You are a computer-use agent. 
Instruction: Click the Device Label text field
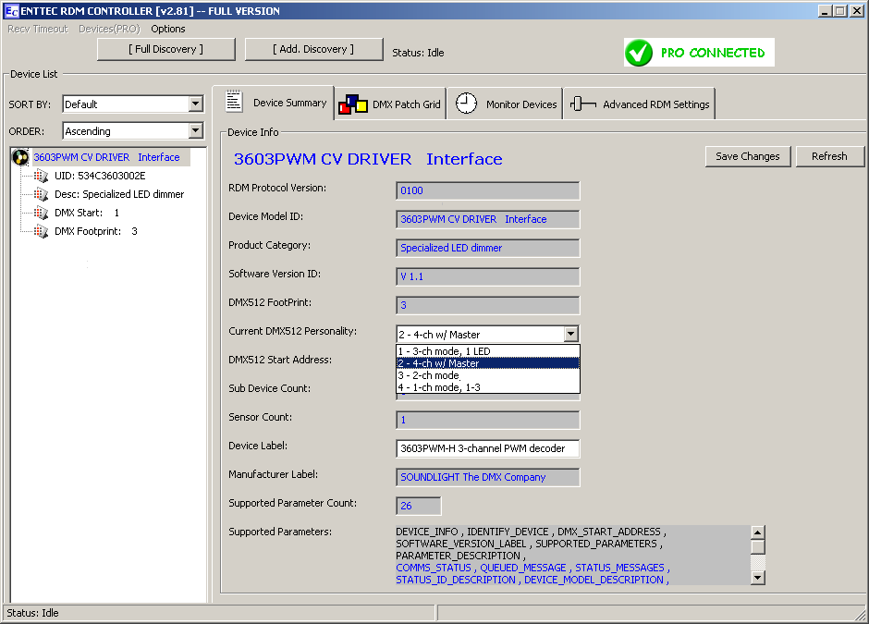(x=487, y=448)
